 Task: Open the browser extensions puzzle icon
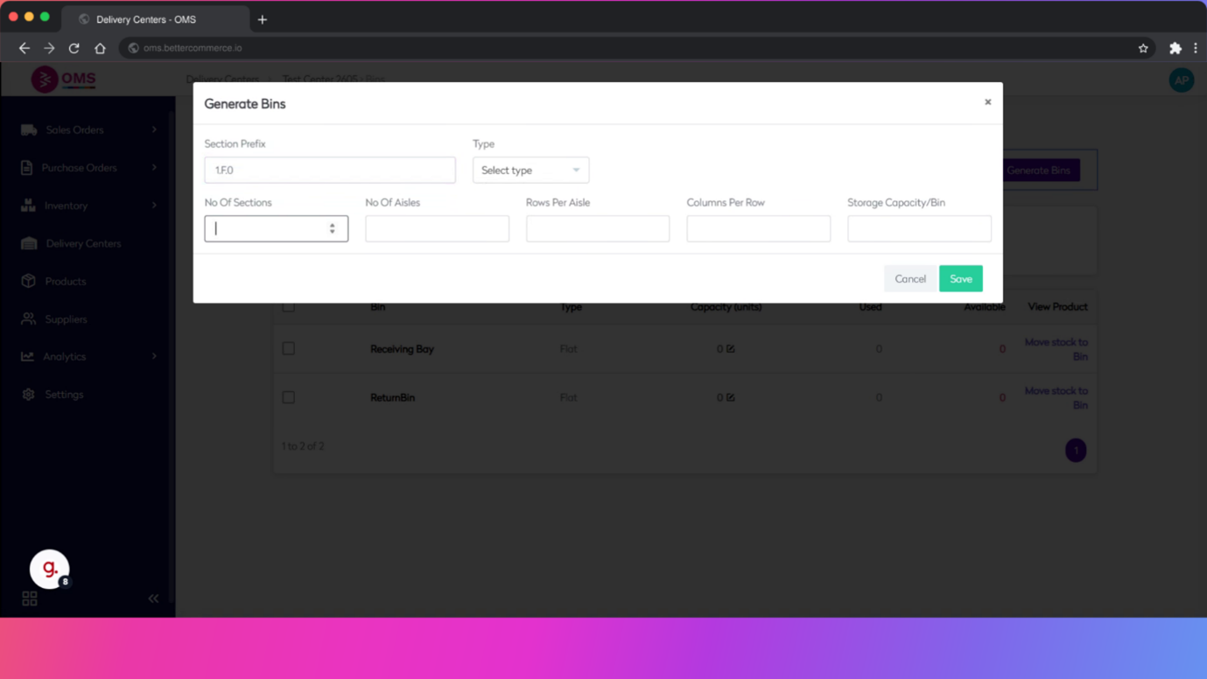coord(1175,48)
